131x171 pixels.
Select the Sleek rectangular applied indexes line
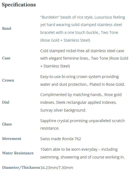[86, 102]
